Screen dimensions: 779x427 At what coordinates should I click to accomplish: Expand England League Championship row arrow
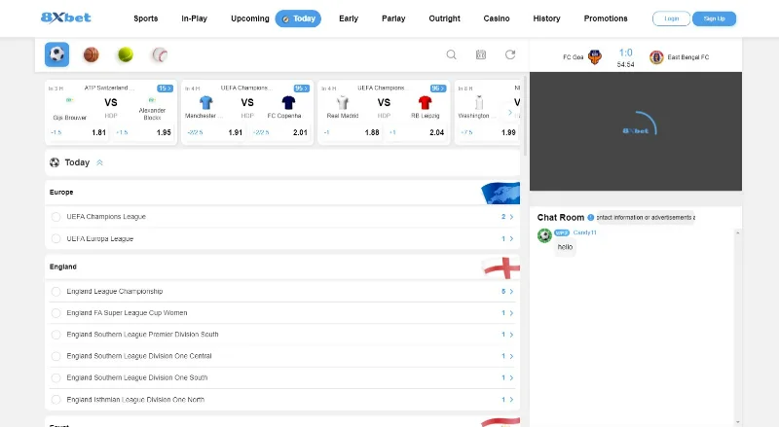tap(511, 292)
